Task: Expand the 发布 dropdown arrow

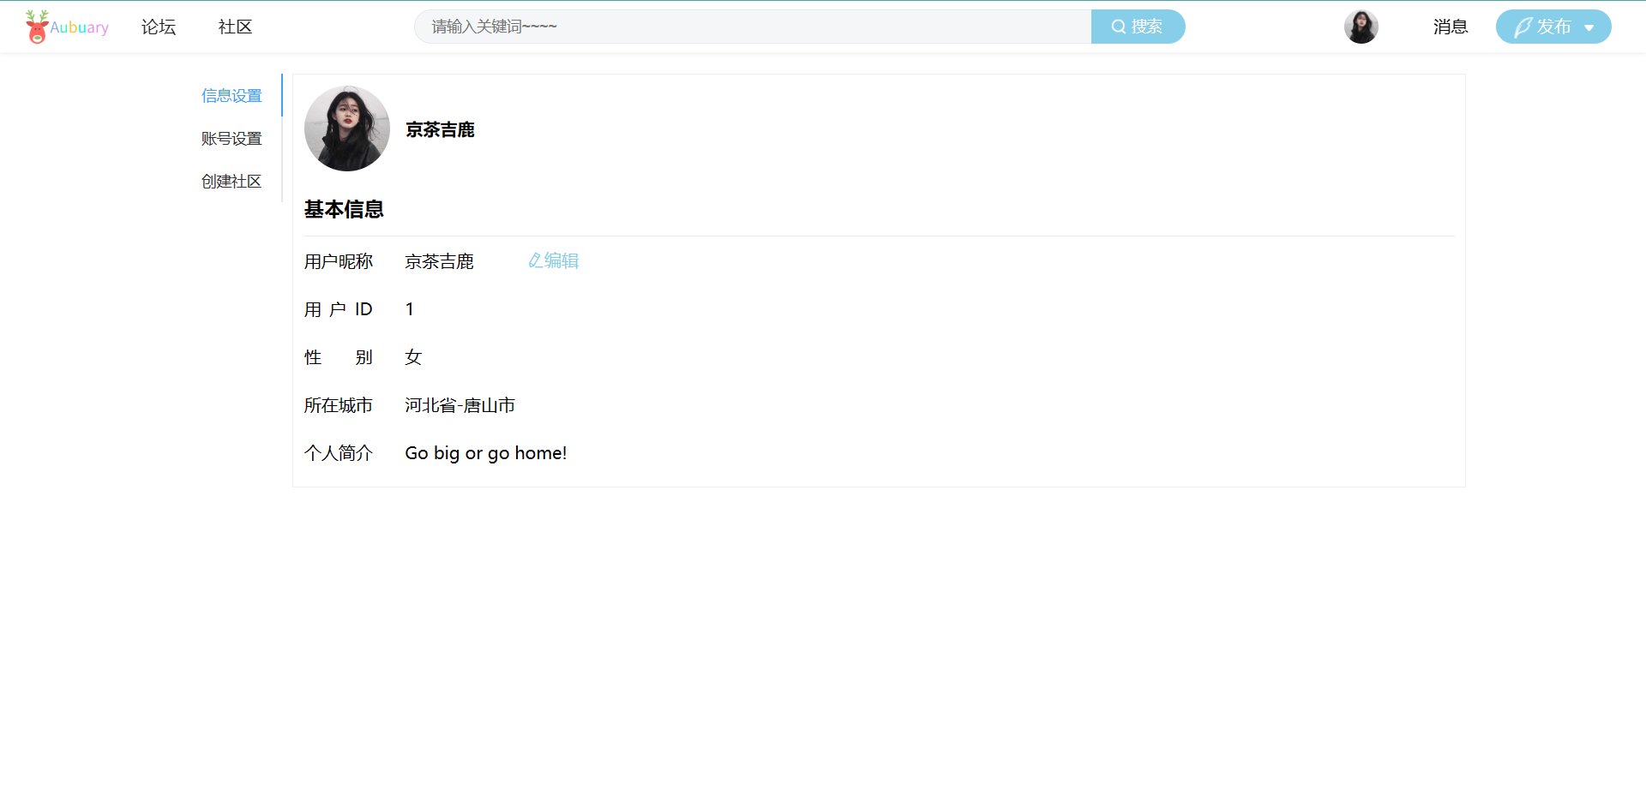Action: (x=1588, y=27)
